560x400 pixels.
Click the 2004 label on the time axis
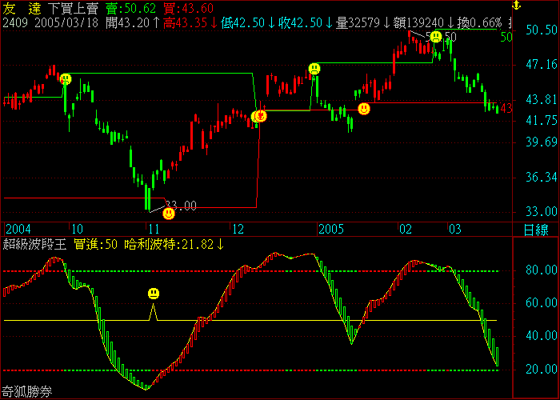click(18, 229)
